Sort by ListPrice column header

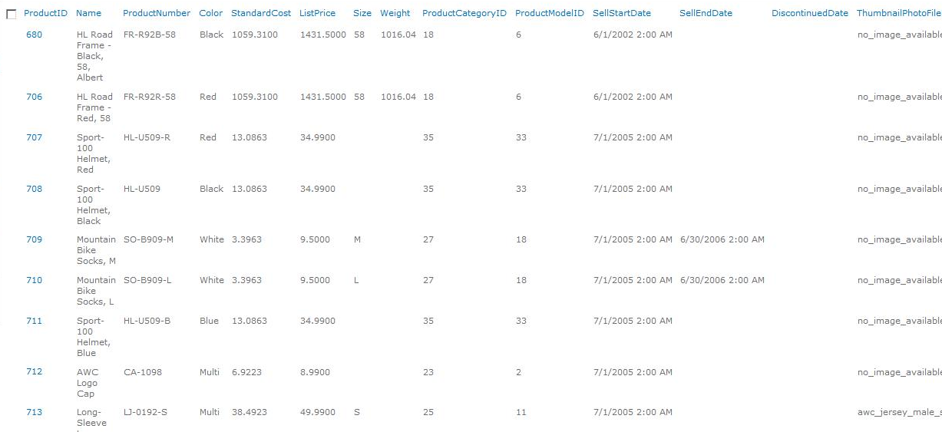point(317,13)
